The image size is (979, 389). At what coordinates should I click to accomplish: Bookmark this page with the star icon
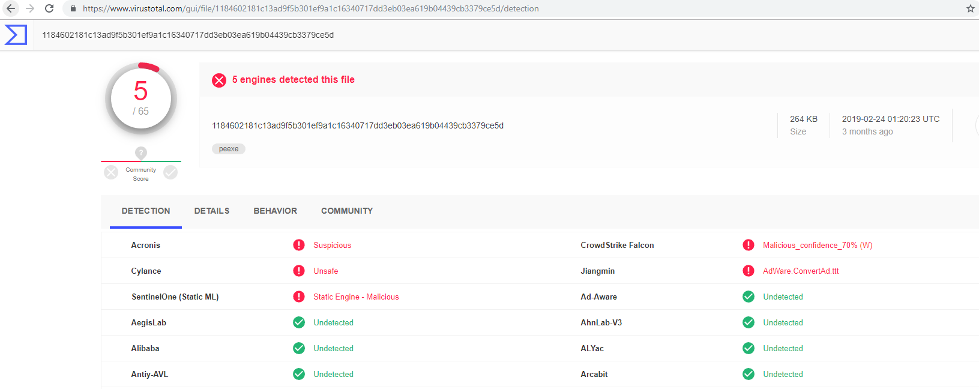click(x=970, y=8)
